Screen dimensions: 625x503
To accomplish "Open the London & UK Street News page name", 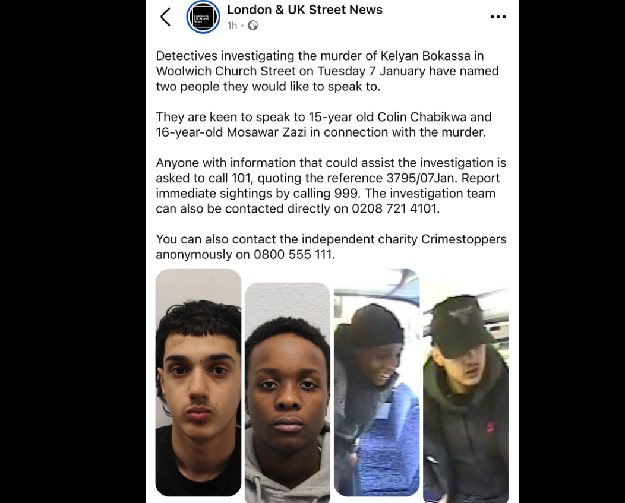I will [305, 10].
